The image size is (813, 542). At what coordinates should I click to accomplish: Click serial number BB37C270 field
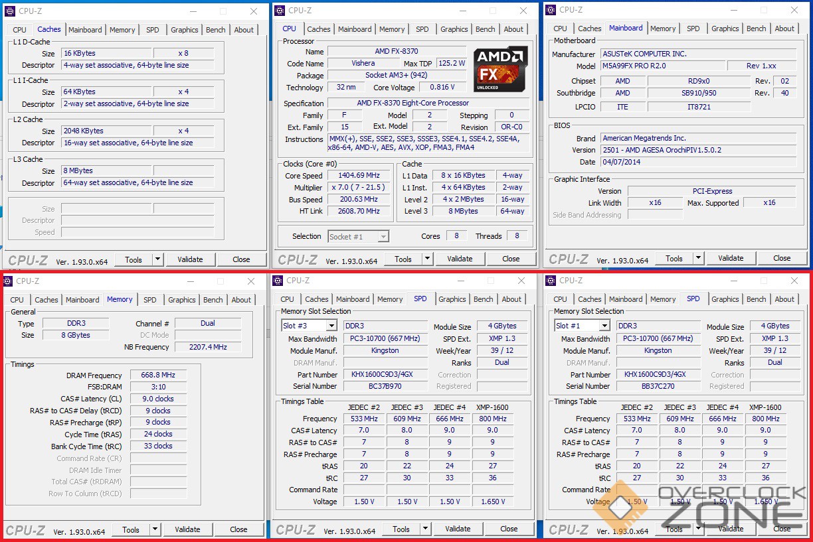[658, 386]
